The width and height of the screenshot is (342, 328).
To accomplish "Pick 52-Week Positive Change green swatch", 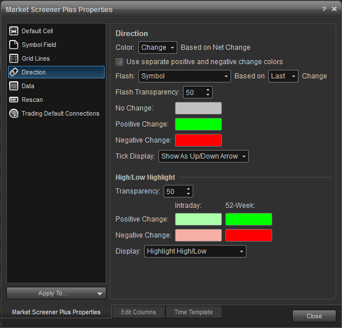I will 249,219.
